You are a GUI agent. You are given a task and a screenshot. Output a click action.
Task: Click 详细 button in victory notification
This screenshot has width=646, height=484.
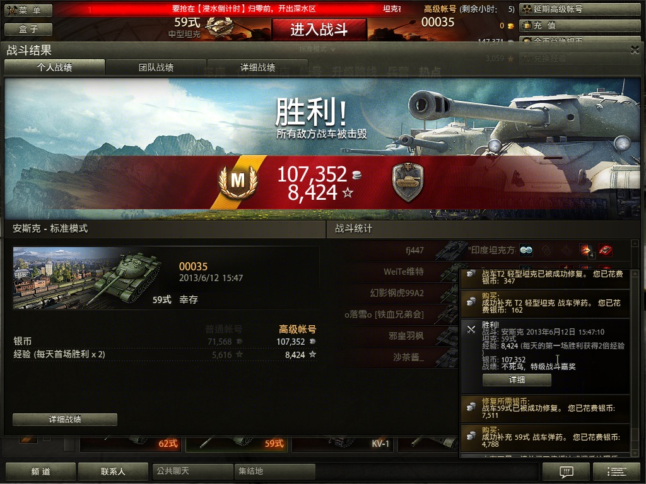(x=517, y=379)
